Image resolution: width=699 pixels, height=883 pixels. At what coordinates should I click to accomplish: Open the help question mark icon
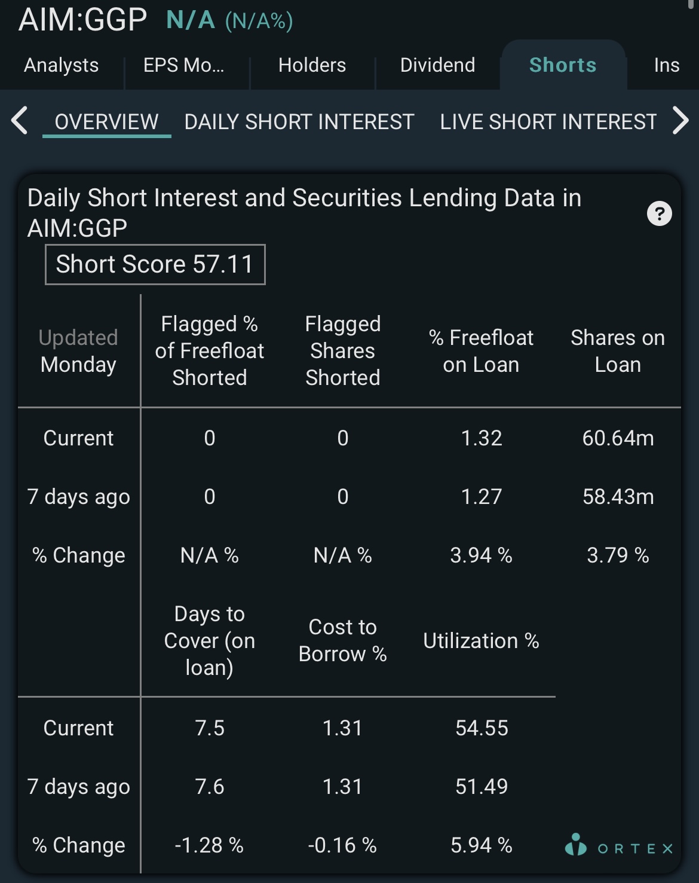click(660, 214)
